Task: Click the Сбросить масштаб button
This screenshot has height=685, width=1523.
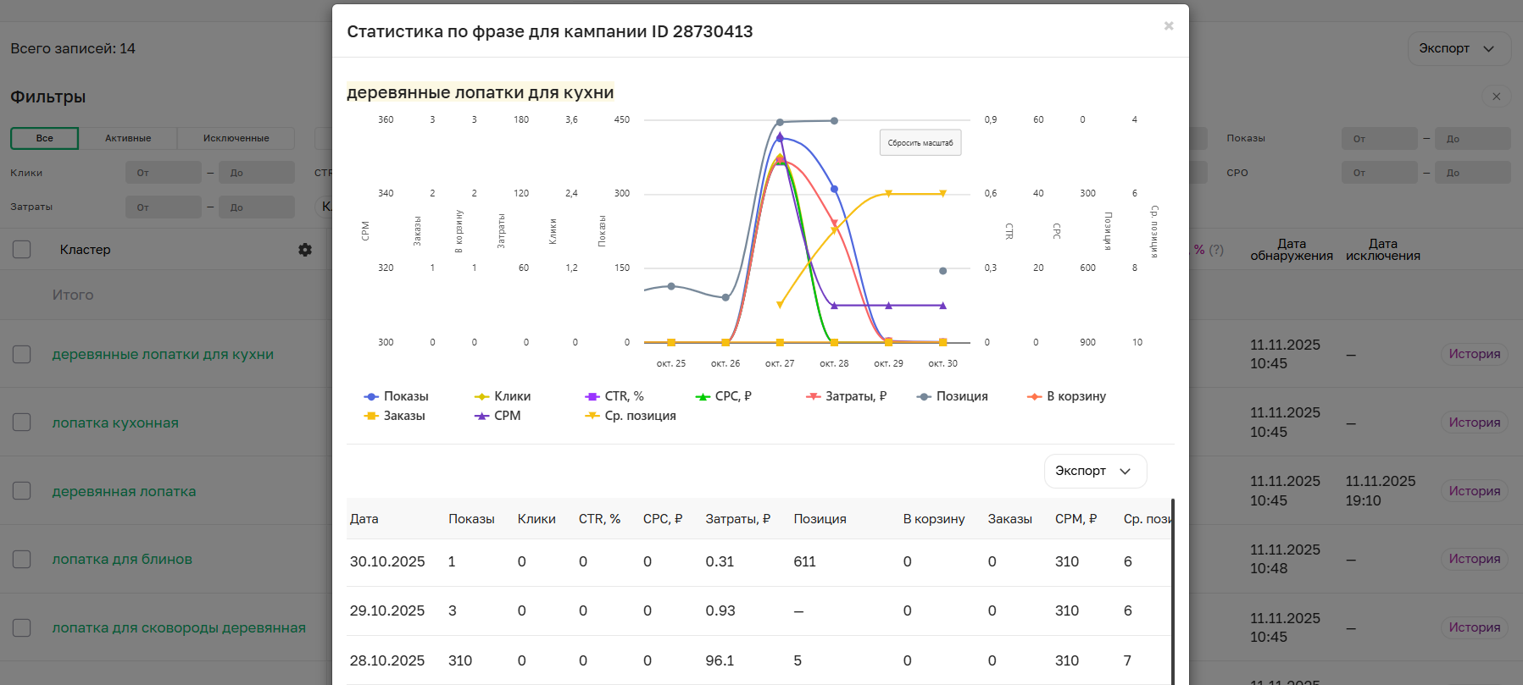Action: (x=920, y=143)
